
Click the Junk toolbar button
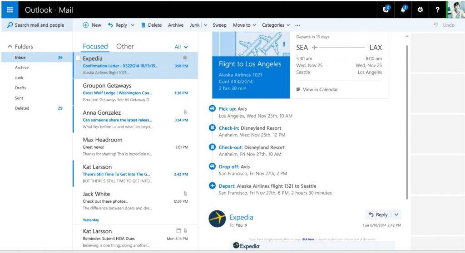click(194, 25)
